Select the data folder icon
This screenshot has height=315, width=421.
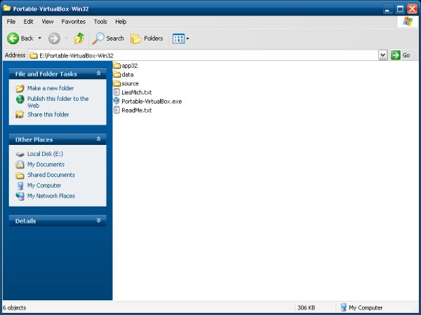[x=116, y=74]
